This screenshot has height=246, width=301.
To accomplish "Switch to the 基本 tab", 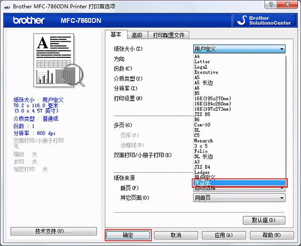I will pyautogui.click(x=116, y=35).
